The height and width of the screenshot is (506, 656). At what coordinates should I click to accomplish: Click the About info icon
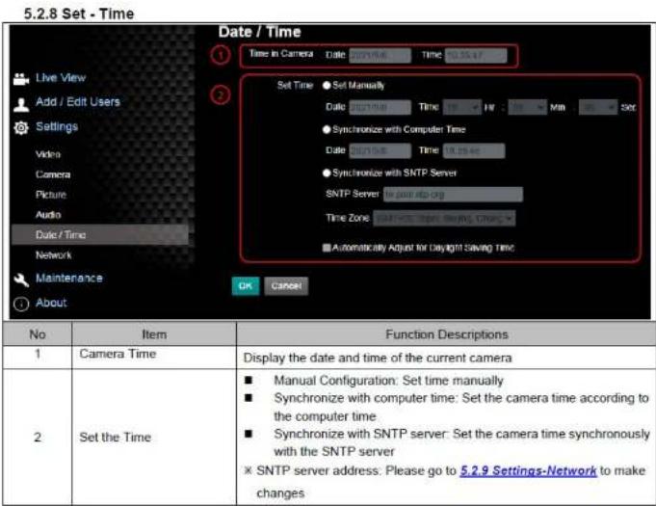(x=21, y=304)
